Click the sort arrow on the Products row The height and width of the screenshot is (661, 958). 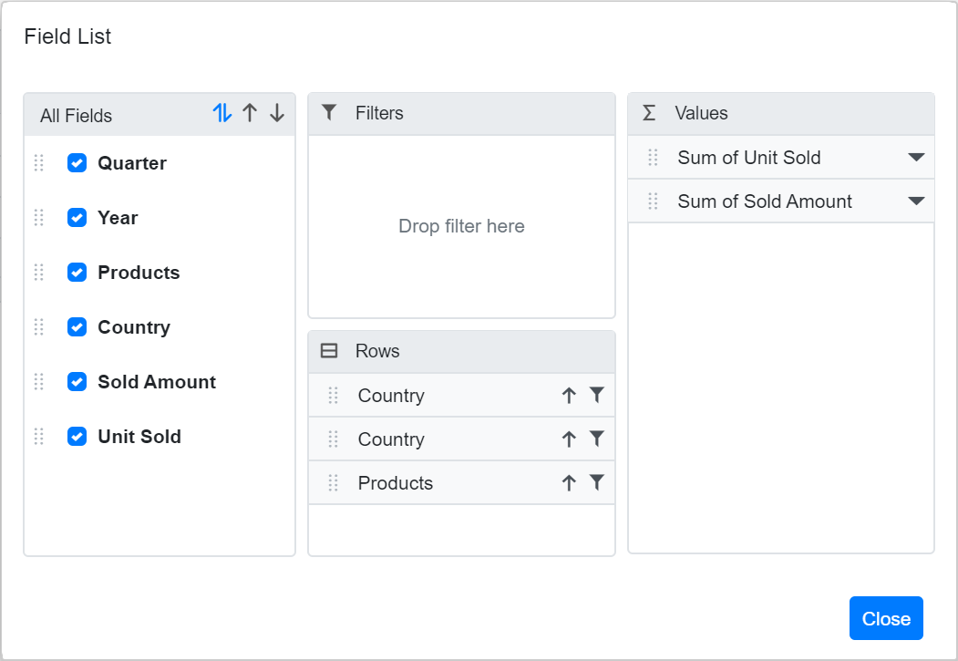568,482
